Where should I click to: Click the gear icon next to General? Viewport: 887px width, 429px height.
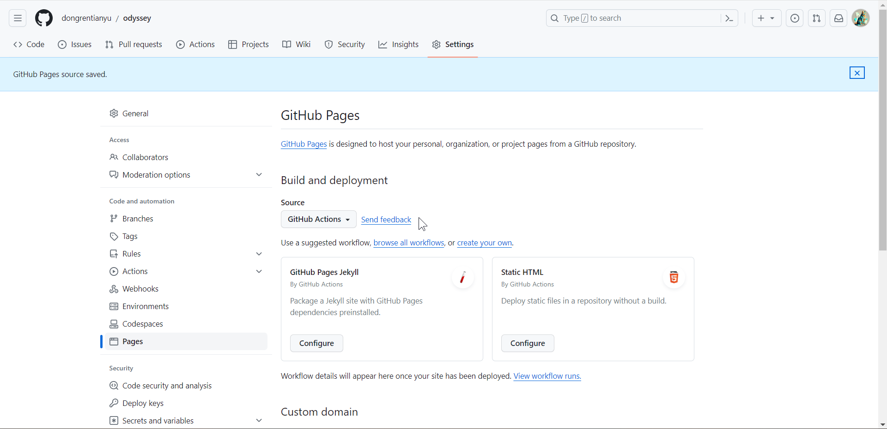114,113
